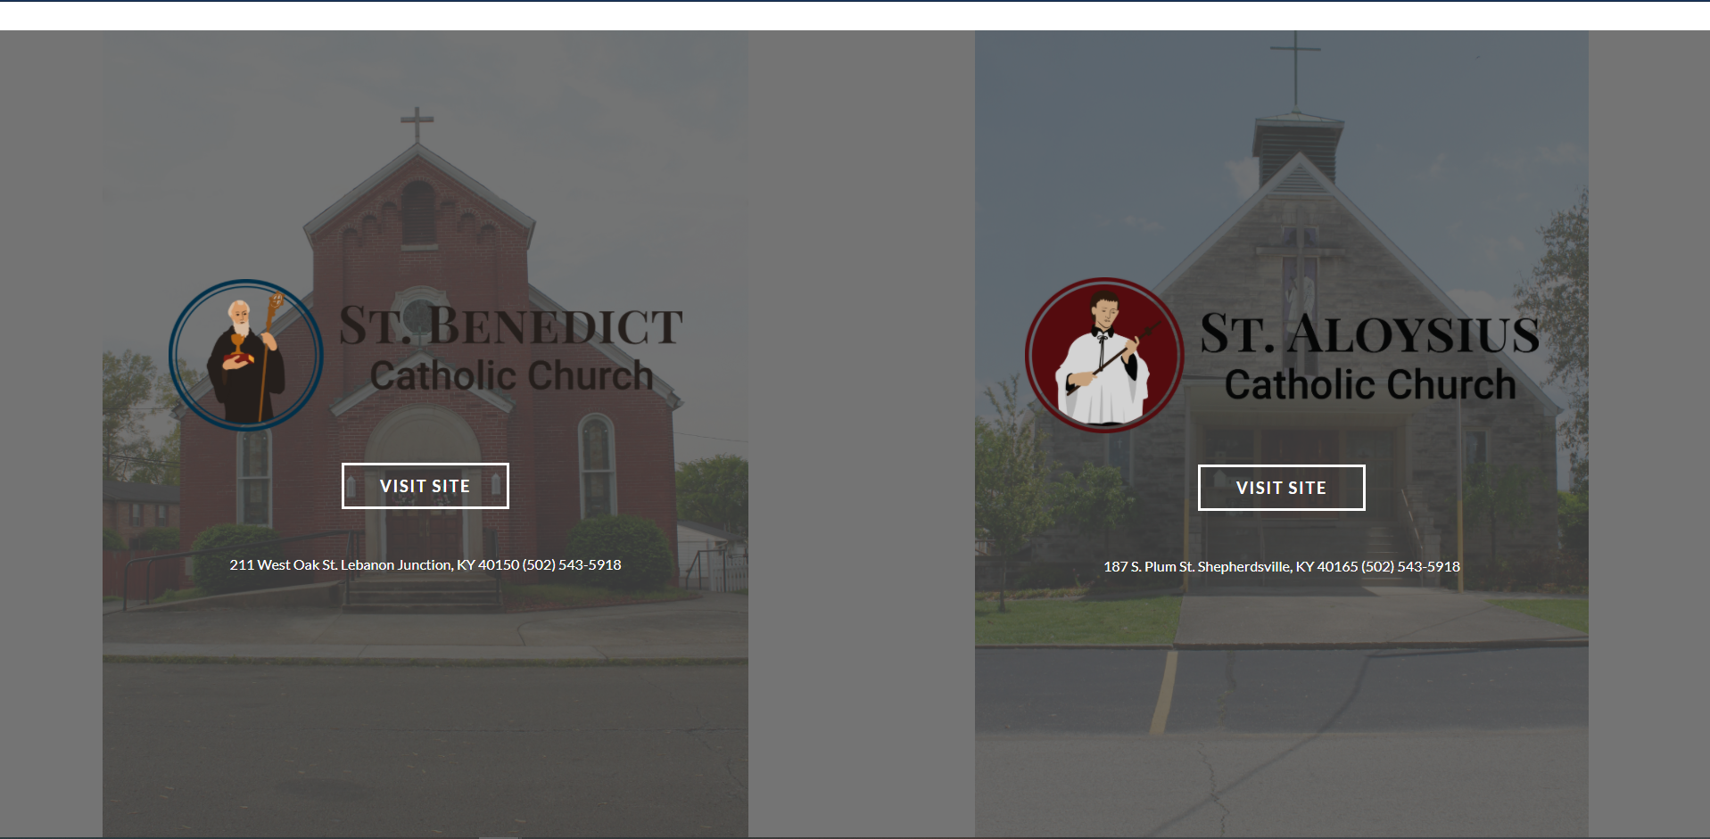Click the cross atop the brick church
Viewport: 1710px width, 839px height.
(x=417, y=125)
